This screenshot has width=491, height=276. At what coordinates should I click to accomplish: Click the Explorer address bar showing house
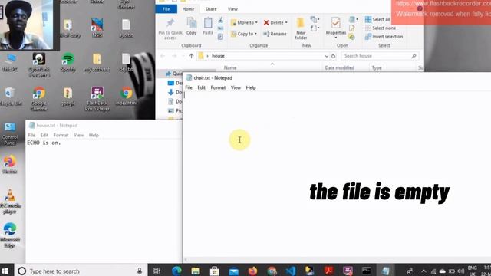(263, 56)
